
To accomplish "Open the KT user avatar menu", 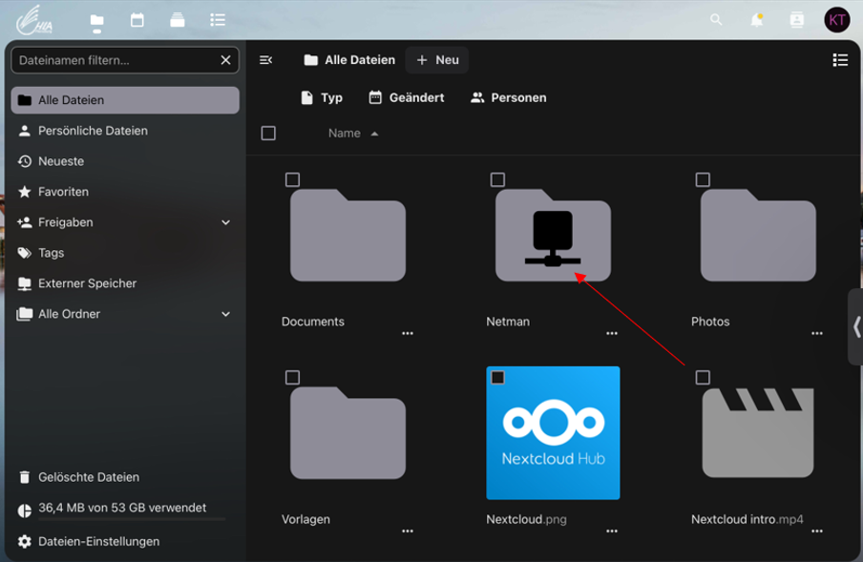I will click(836, 20).
